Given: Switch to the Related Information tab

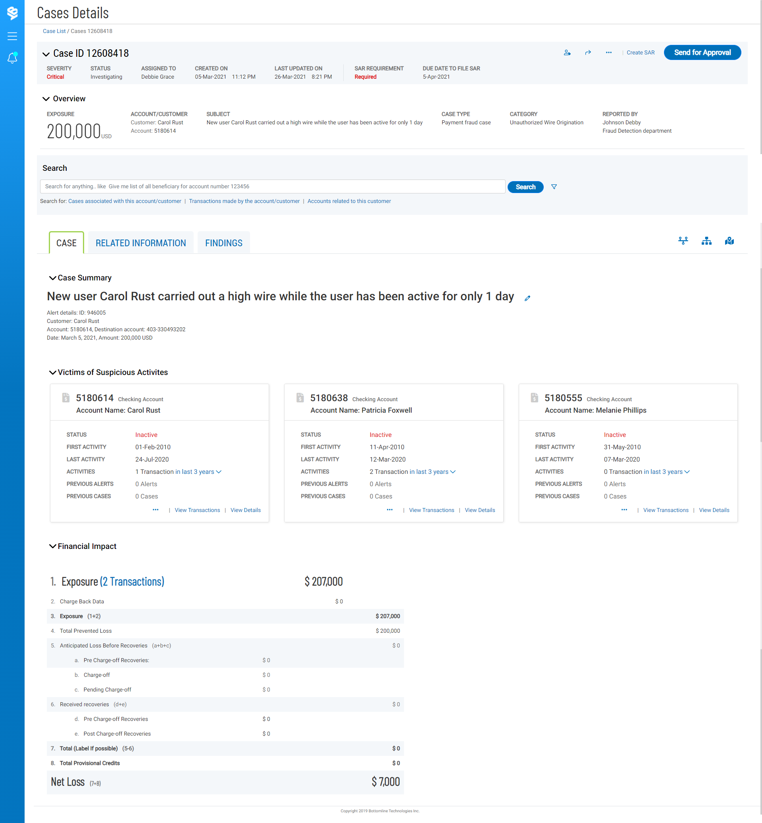Looking at the screenshot, I should point(140,243).
